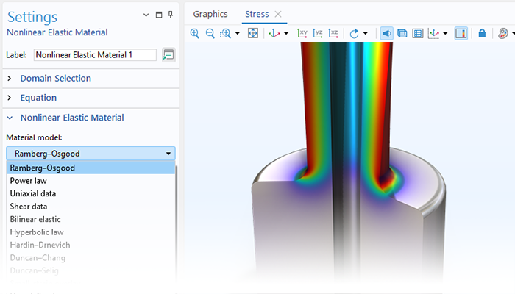The width and height of the screenshot is (515, 294).
Task: Open the Settings window menu chevron
Action: tap(146, 15)
